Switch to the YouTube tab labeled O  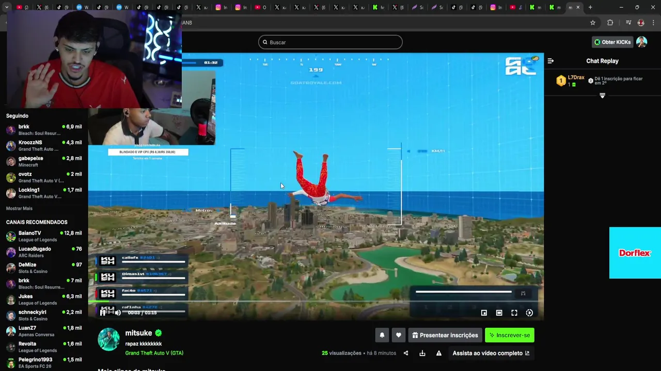click(261, 7)
